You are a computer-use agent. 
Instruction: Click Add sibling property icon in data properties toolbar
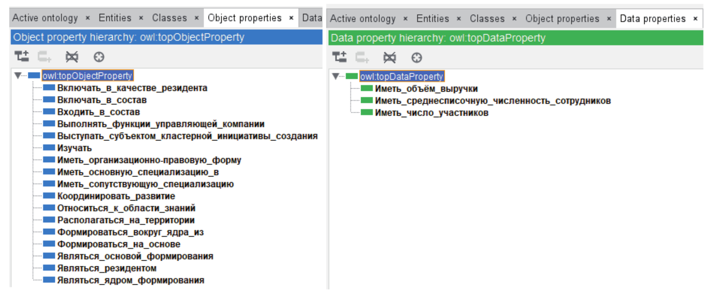(x=362, y=57)
